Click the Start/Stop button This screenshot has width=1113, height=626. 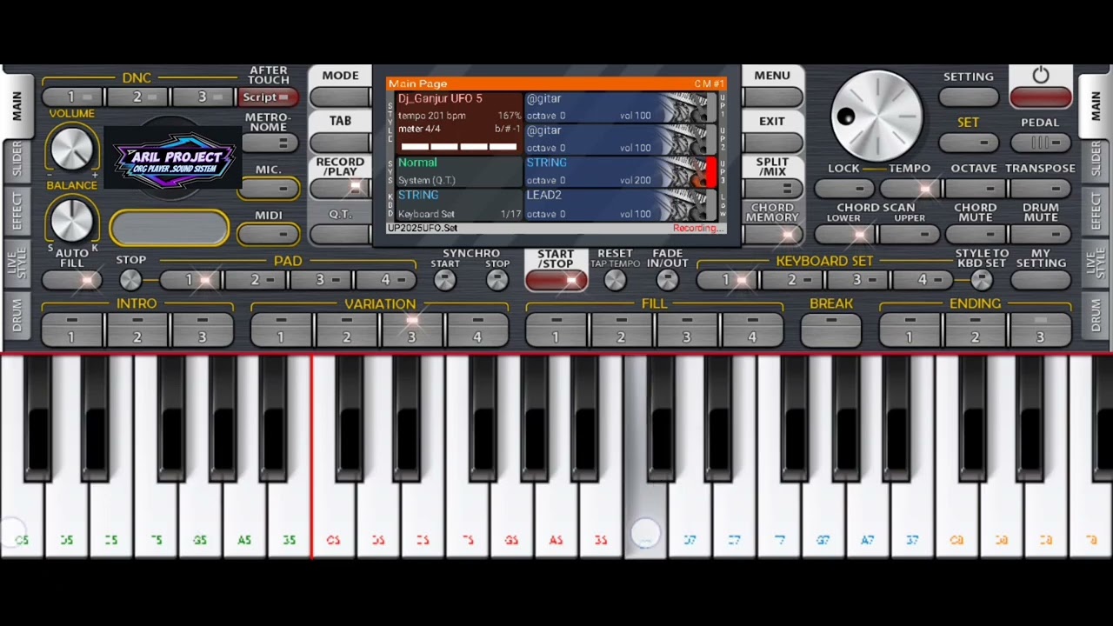[556, 280]
